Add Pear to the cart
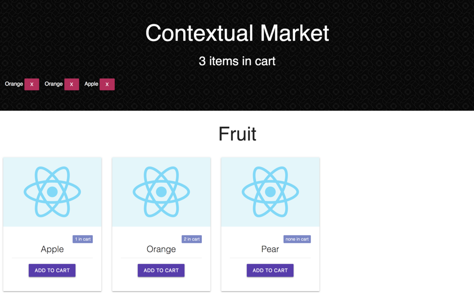Screen dimensions: 474x297 [270, 270]
